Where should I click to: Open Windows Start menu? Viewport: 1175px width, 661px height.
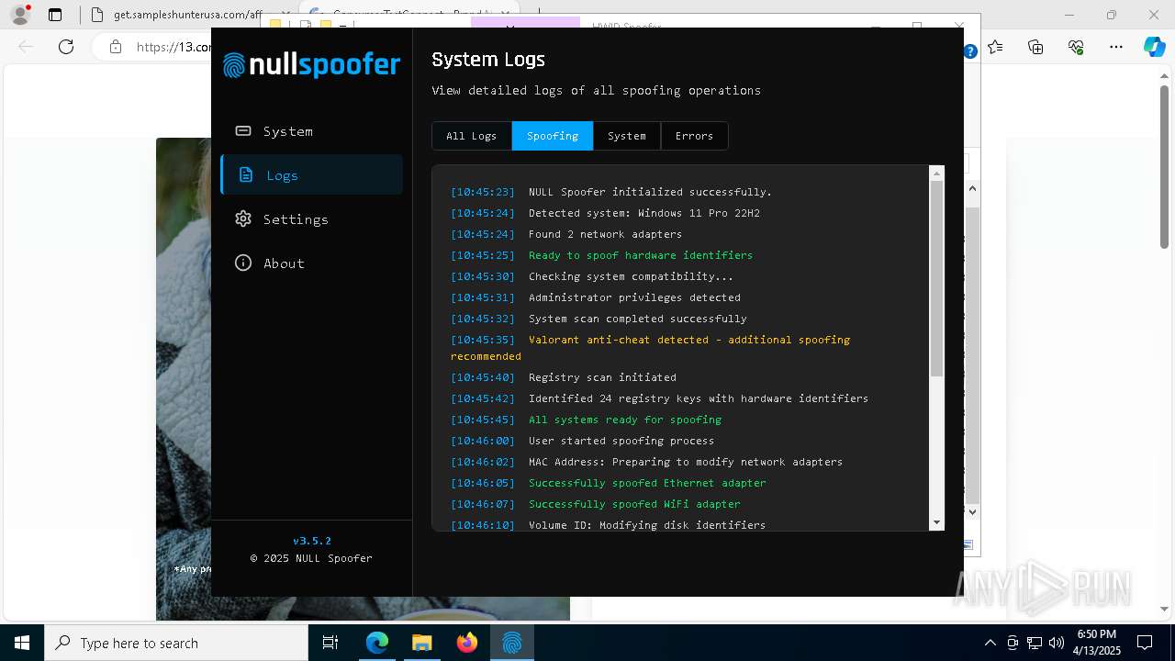pos(22,643)
